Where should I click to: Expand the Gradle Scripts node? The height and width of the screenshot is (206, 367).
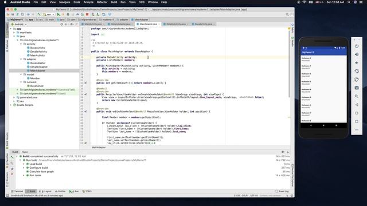point(11,105)
